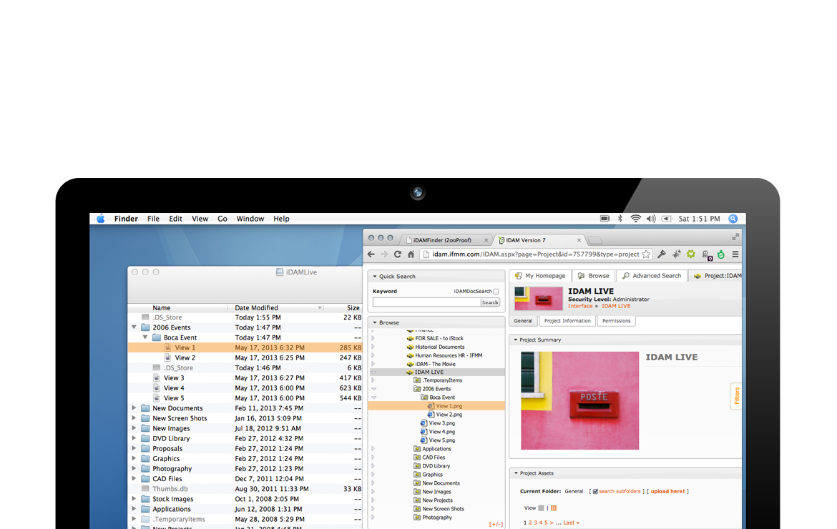Viewport: 837px width, 529px height.
Task: Expand New Documents folder in Finder
Action: [134, 408]
